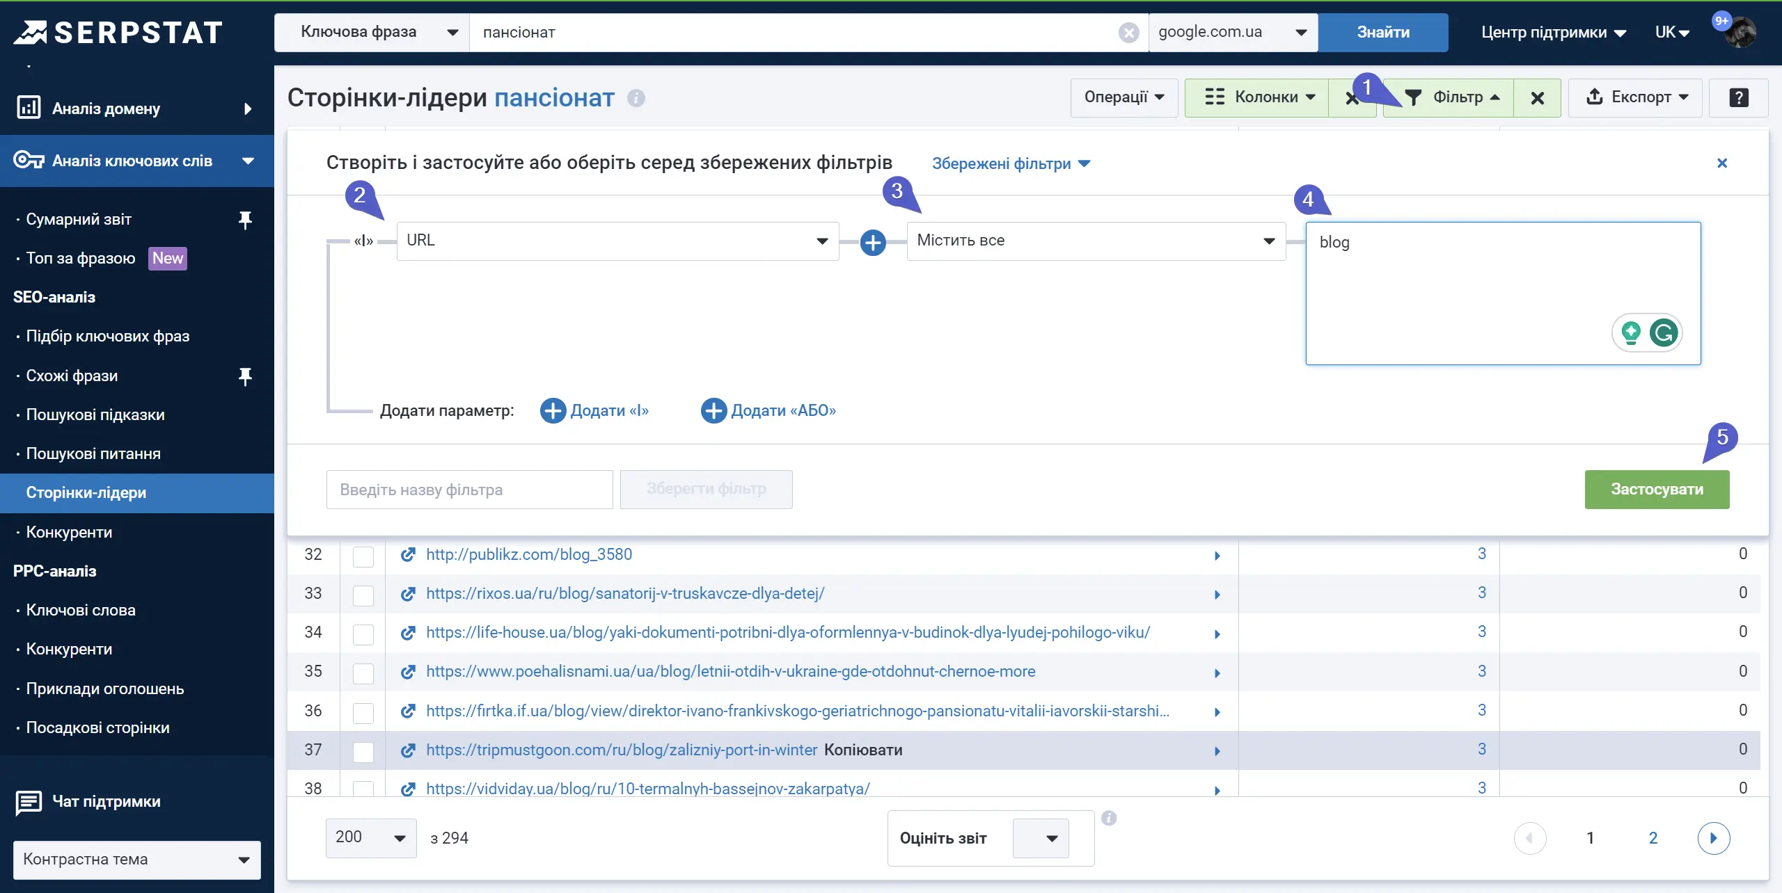The image size is (1782, 893).
Task: Select checkbox for row 35
Action: click(363, 673)
